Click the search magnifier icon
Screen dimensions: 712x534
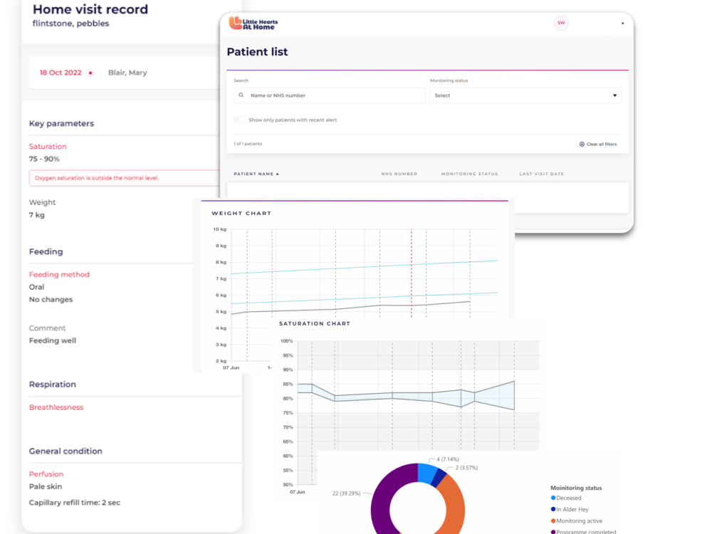tap(241, 95)
